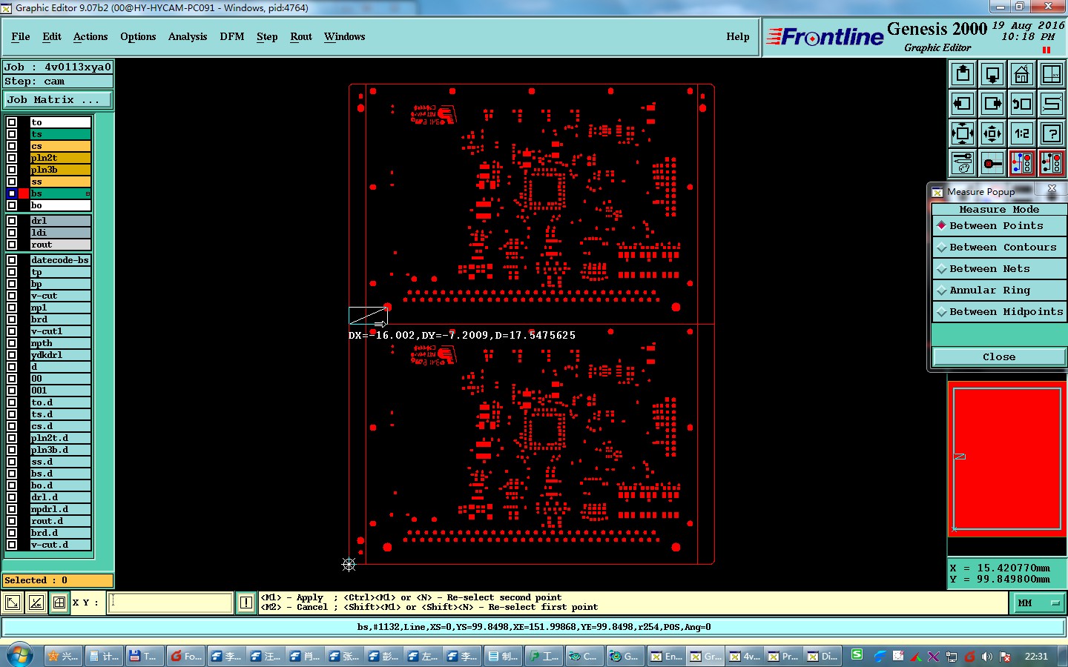Open the Step menu
This screenshot has height=667, width=1068.
267,36
